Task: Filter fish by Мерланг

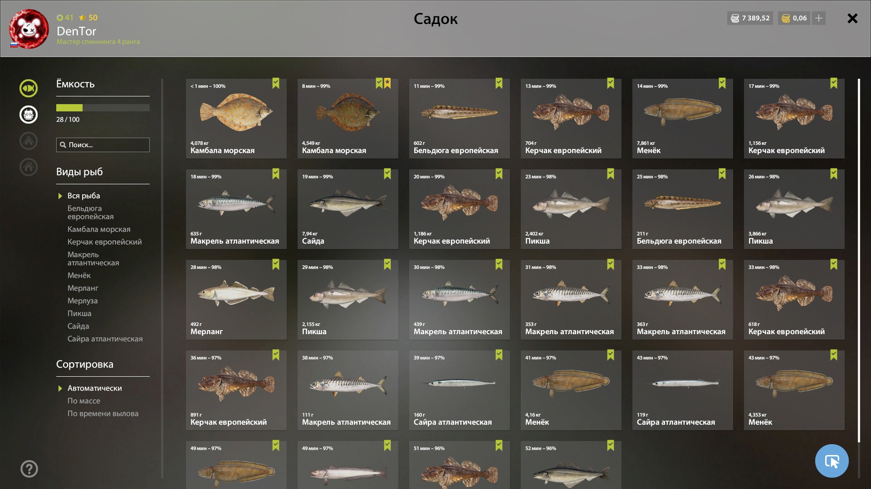Action: click(x=83, y=288)
